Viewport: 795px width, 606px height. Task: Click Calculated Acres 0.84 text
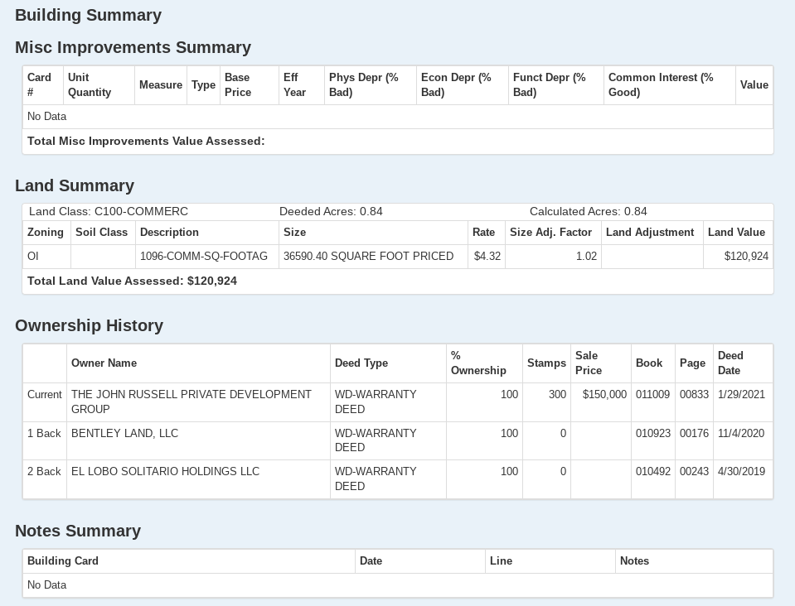pos(588,212)
